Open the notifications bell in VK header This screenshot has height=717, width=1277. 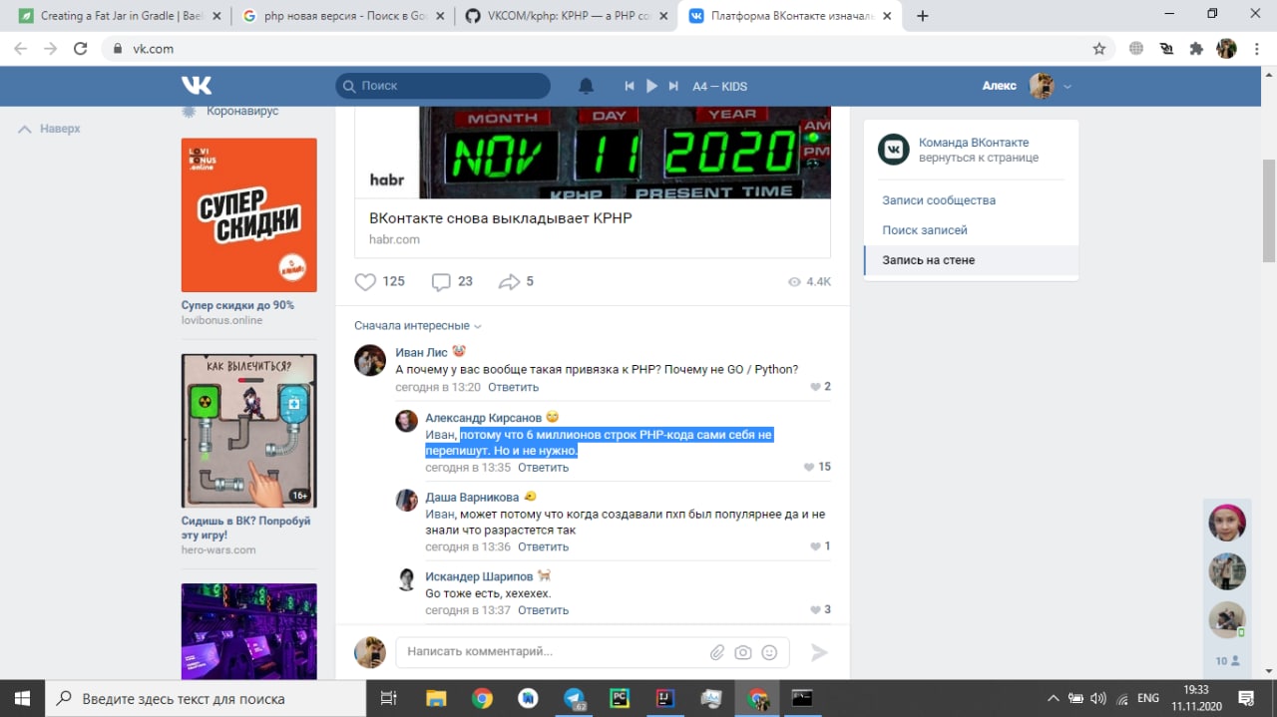click(x=587, y=86)
